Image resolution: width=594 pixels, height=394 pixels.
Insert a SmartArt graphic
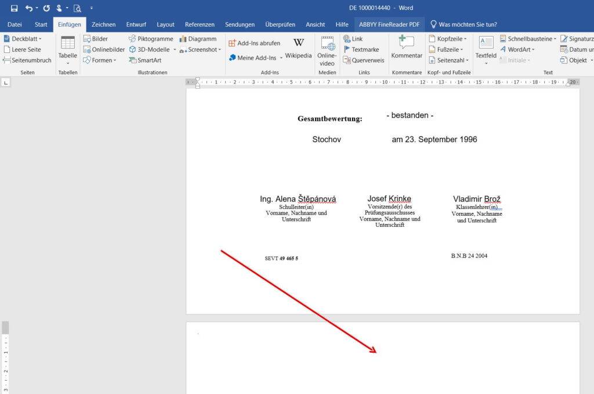[x=145, y=60]
